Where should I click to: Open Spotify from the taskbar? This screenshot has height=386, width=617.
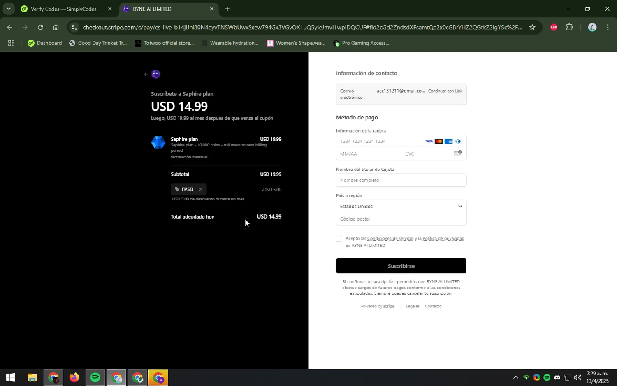point(95,377)
